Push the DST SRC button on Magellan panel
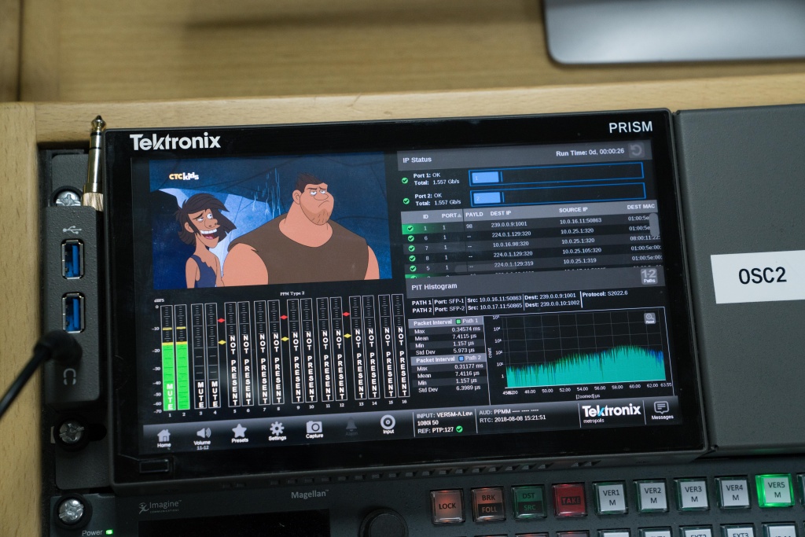Image resolution: width=805 pixels, height=537 pixels. 529,501
